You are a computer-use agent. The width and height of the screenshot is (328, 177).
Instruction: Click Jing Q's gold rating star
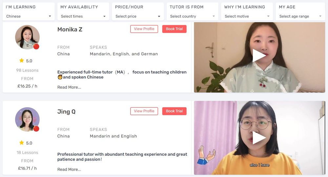click(x=22, y=143)
